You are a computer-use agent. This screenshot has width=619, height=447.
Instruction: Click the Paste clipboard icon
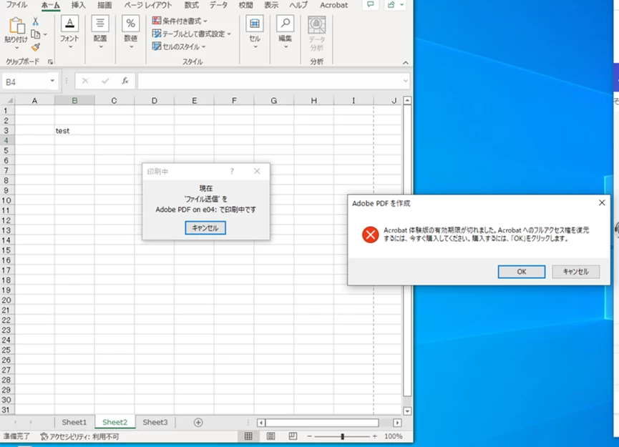(x=16, y=26)
